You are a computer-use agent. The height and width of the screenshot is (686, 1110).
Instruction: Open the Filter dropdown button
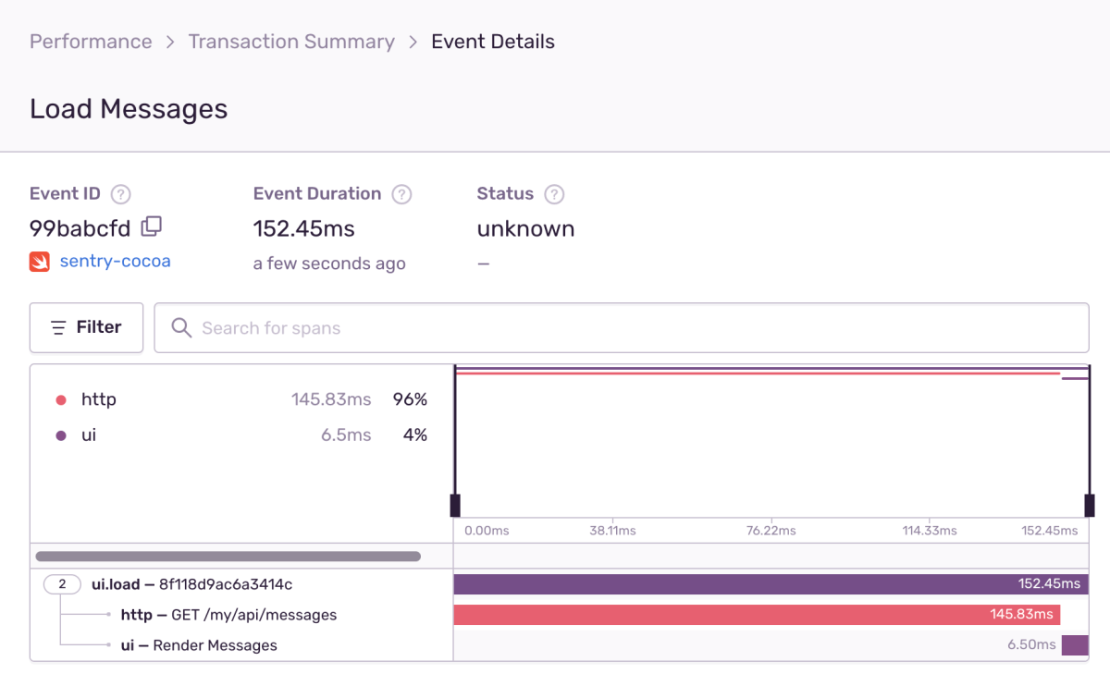tap(86, 327)
